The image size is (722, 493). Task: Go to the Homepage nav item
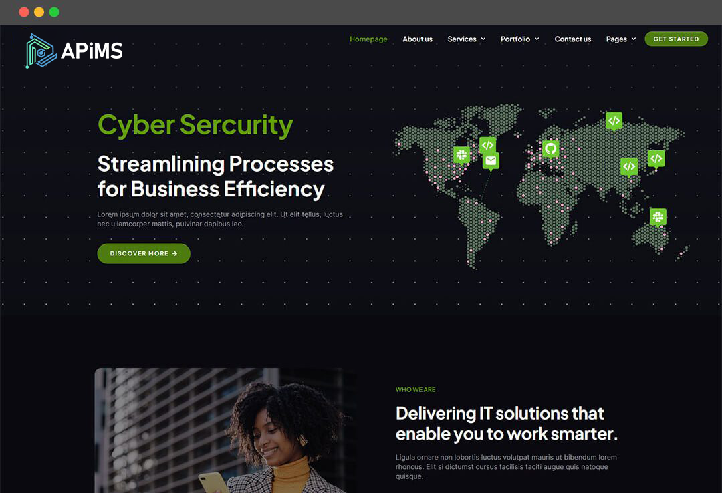point(368,39)
